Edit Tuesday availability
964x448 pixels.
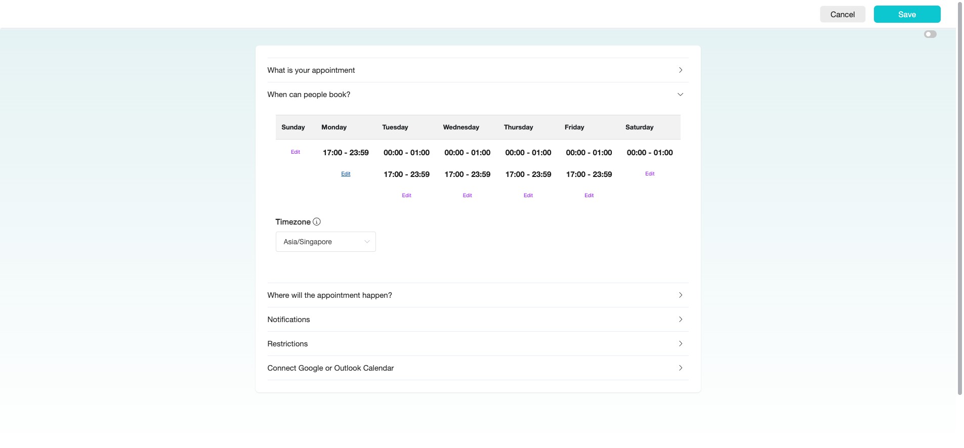click(406, 195)
